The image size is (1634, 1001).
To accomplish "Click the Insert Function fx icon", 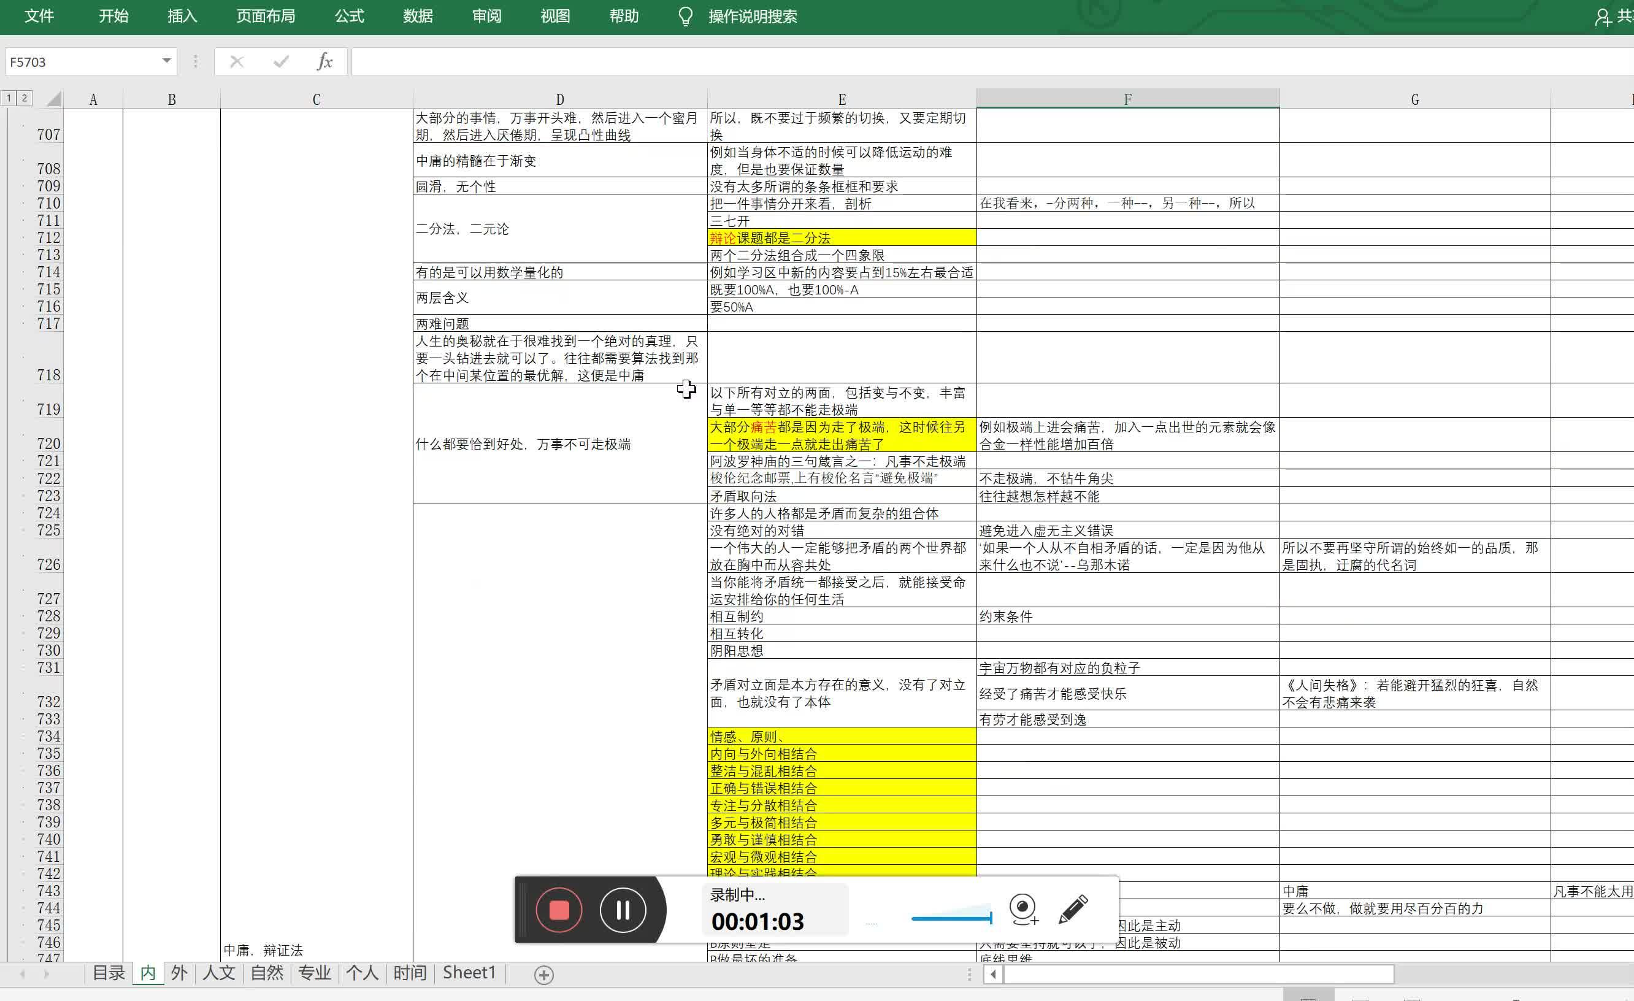I will [x=323, y=61].
